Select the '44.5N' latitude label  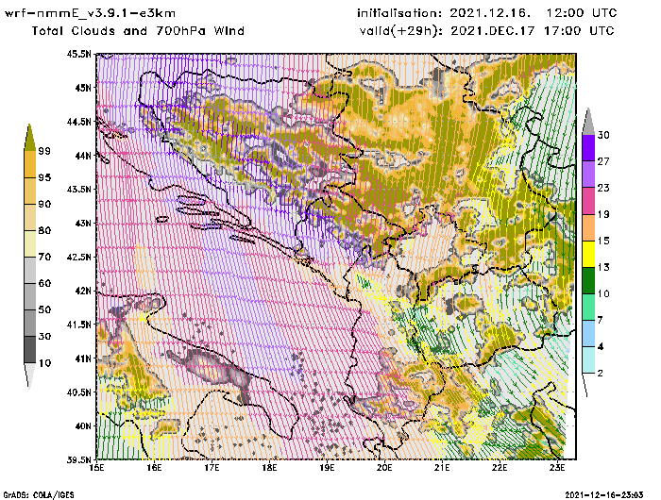pyautogui.click(x=78, y=122)
